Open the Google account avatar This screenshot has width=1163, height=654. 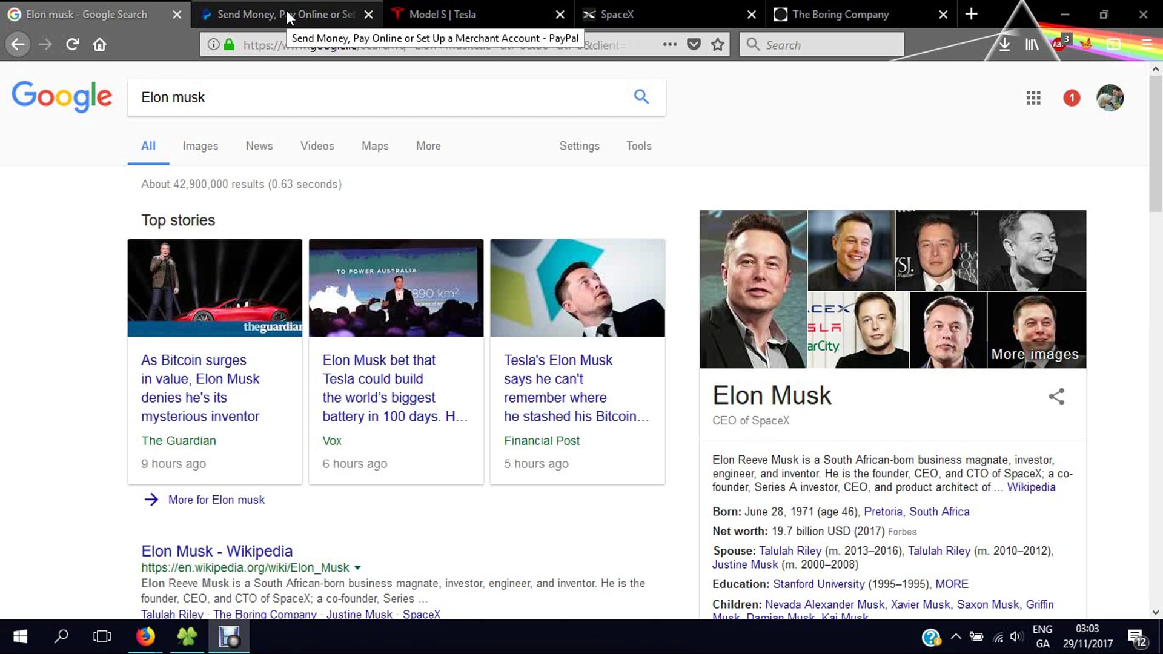(1110, 97)
